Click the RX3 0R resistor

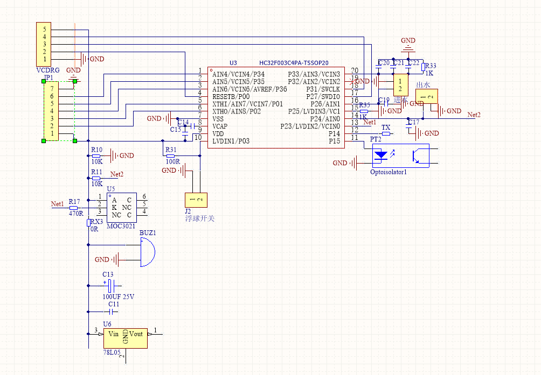tap(88, 222)
